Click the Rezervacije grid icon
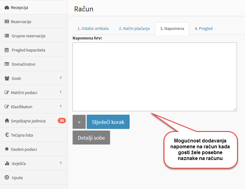 tap(7, 22)
